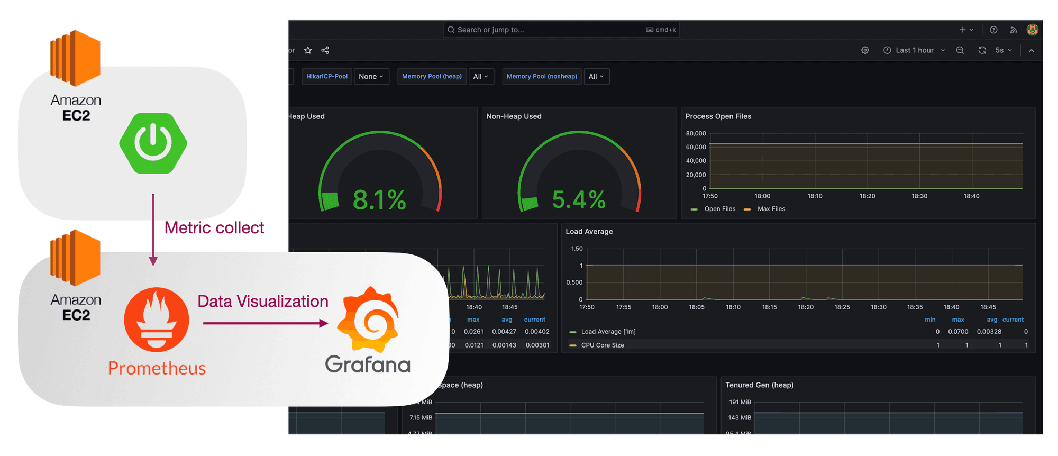
Task: Sort Load Average legend by 'avg' column
Action: tap(992, 320)
